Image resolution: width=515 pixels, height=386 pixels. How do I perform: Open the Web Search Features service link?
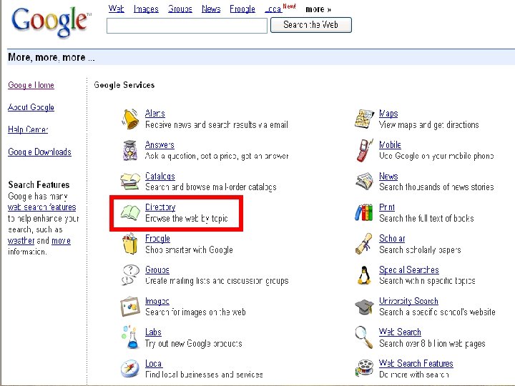[416, 364]
